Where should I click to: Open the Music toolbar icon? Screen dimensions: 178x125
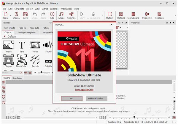pos(61,15)
